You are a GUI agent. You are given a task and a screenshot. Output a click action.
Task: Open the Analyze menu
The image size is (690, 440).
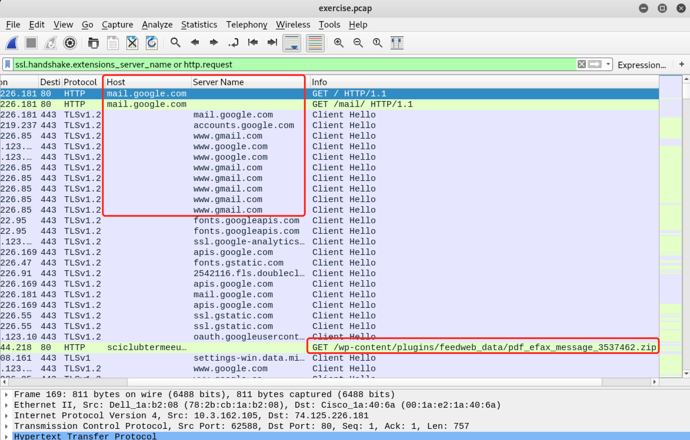coord(157,25)
